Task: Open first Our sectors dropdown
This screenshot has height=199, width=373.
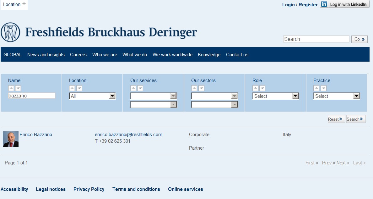Action: tap(214, 96)
